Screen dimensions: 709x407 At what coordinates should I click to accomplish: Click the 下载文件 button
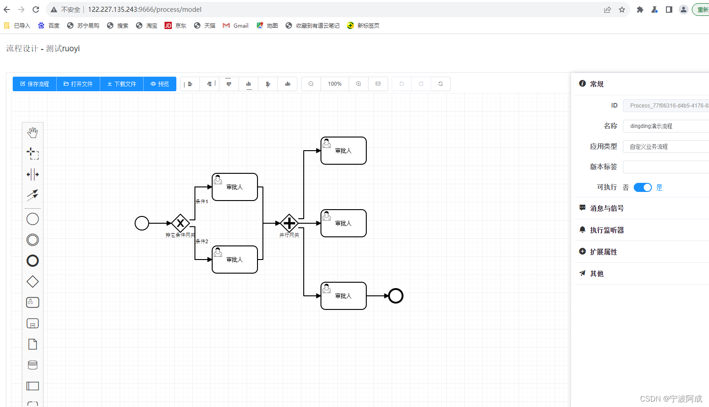(121, 84)
